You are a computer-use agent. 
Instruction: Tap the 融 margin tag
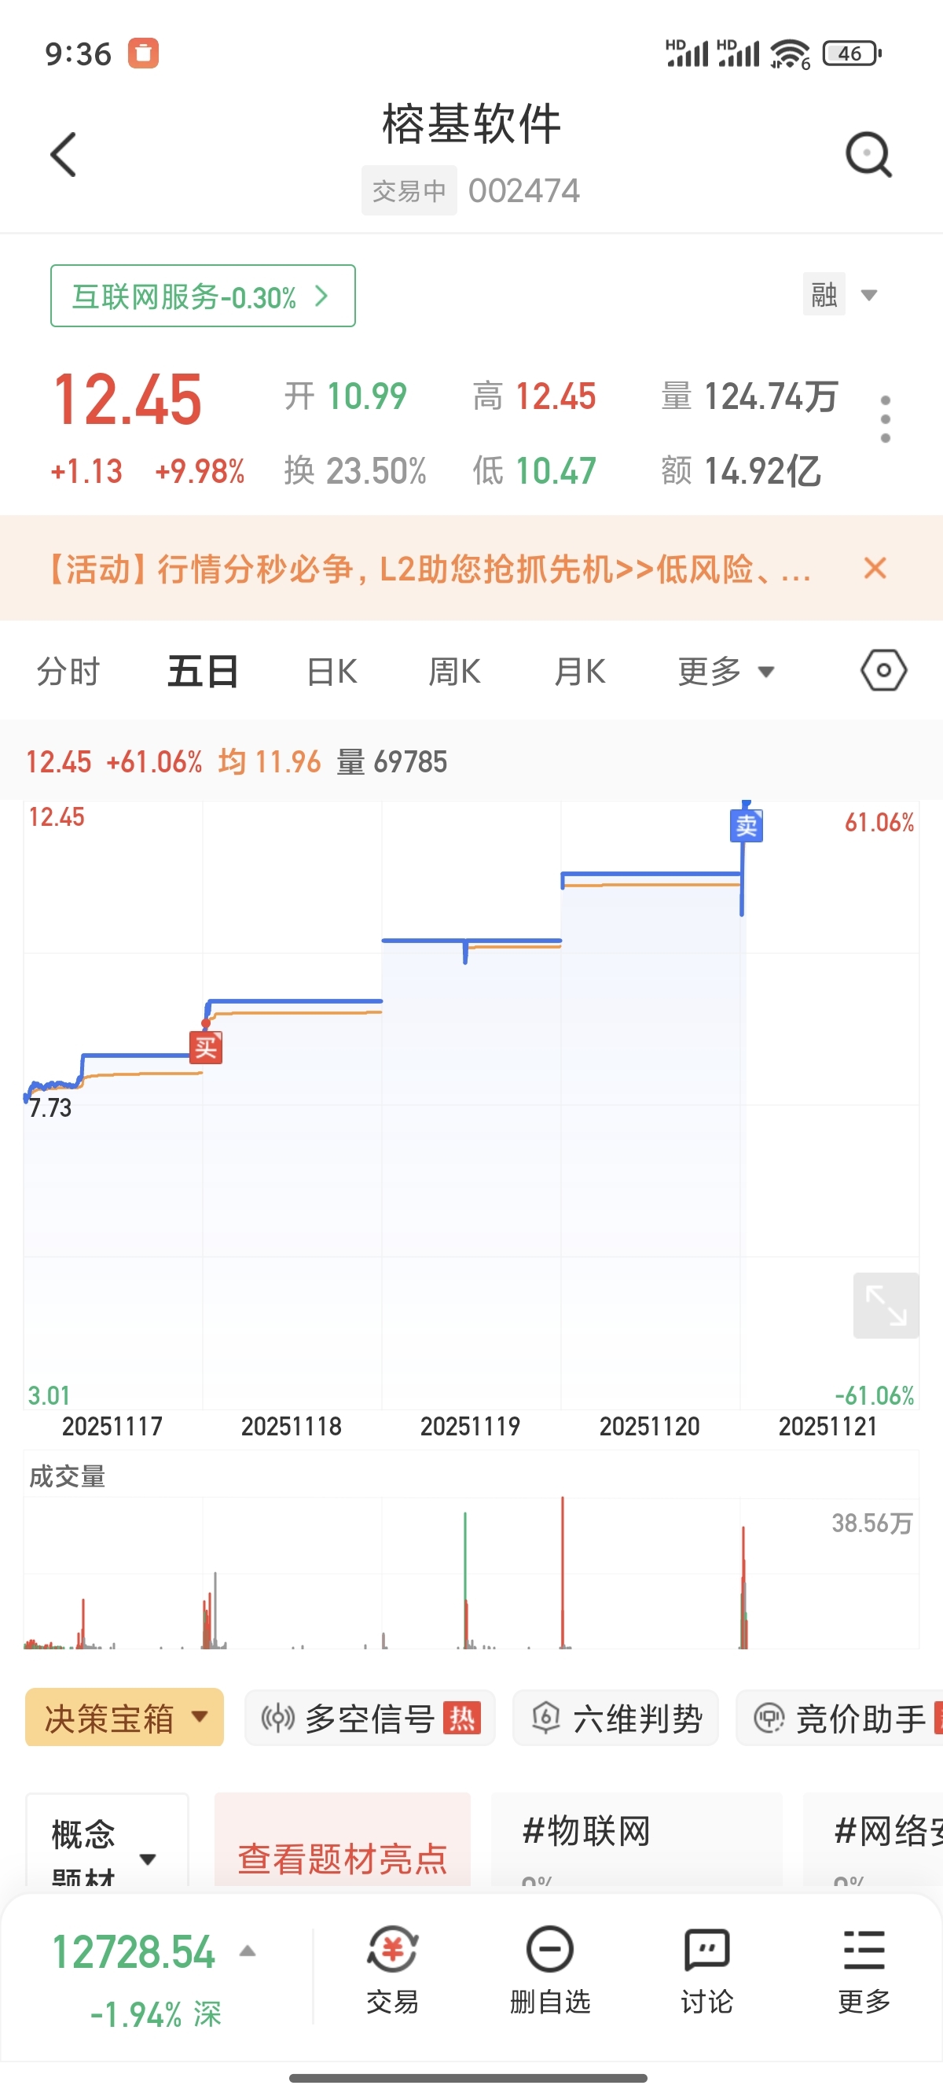click(824, 293)
